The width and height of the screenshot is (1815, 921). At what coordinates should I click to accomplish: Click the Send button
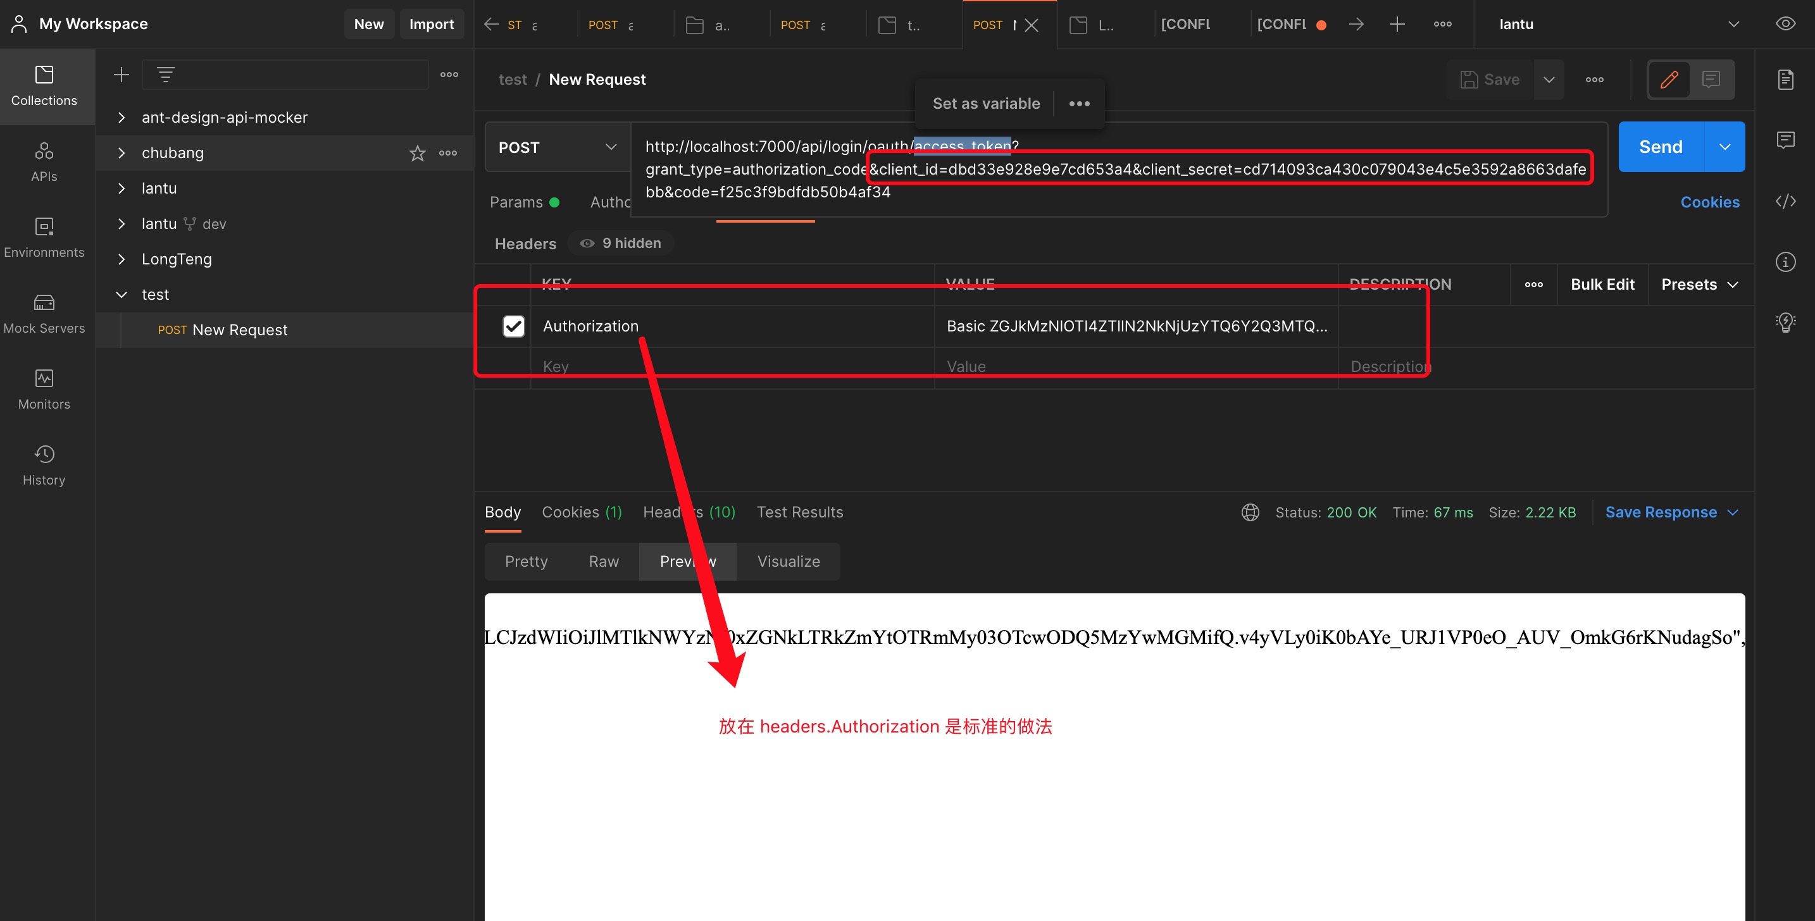[1660, 147]
